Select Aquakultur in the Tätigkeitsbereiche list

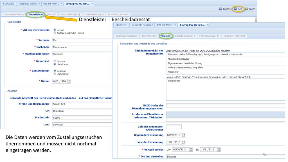(x=226, y=72)
